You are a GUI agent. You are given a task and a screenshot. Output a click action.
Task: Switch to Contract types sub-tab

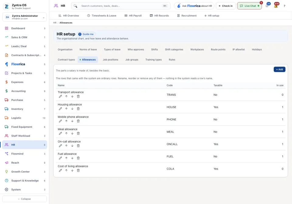[x=66, y=60]
